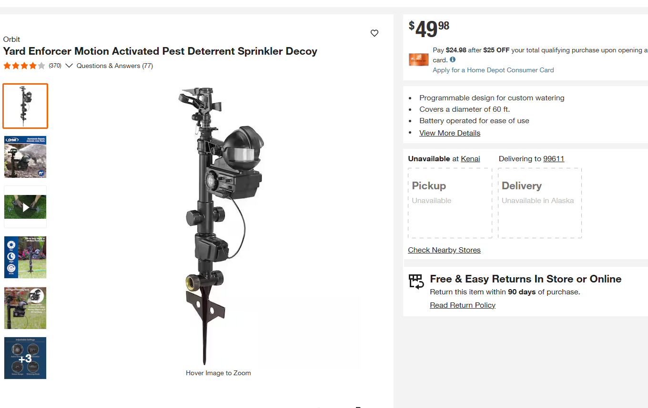This screenshot has height=408, width=648.
Task: Click the Home Depot credit card image
Action: pos(419,59)
